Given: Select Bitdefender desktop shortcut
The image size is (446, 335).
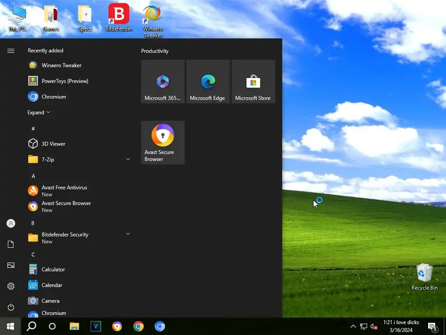Looking at the screenshot, I should pyautogui.click(x=118, y=17).
